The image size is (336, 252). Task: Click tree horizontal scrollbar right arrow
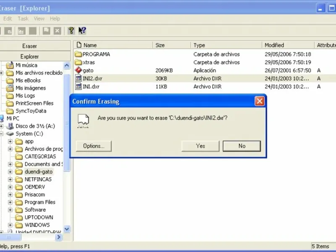pos(58,237)
